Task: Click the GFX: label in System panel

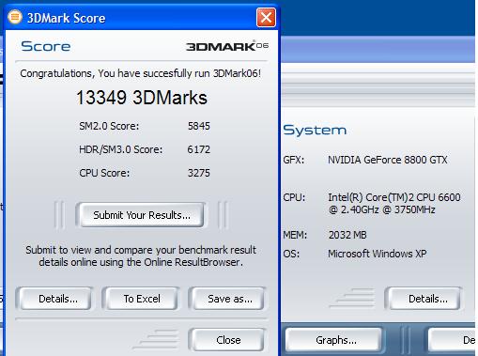Action: [x=294, y=160]
